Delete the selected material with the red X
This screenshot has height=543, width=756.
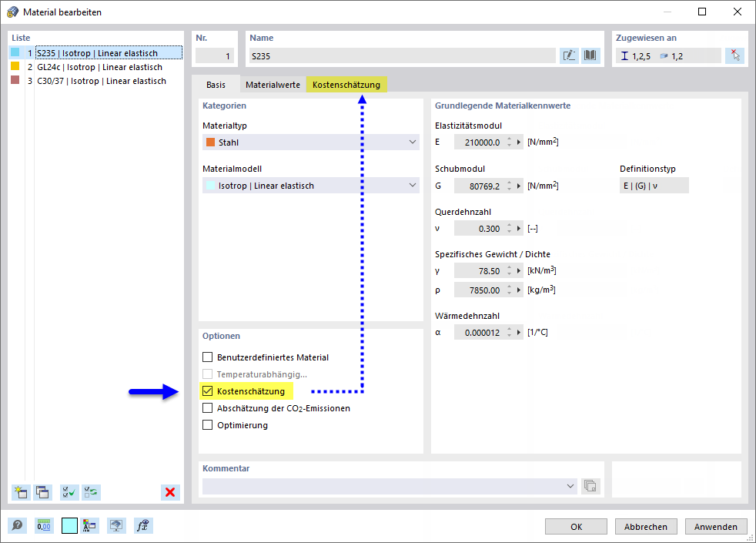[x=170, y=492]
